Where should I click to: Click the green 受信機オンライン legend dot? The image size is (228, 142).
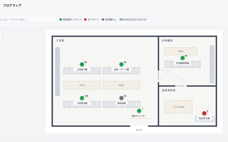pos(61,20)
